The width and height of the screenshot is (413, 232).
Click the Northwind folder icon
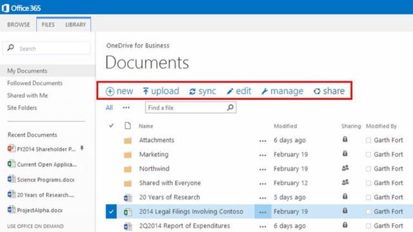tap(128, 169)
